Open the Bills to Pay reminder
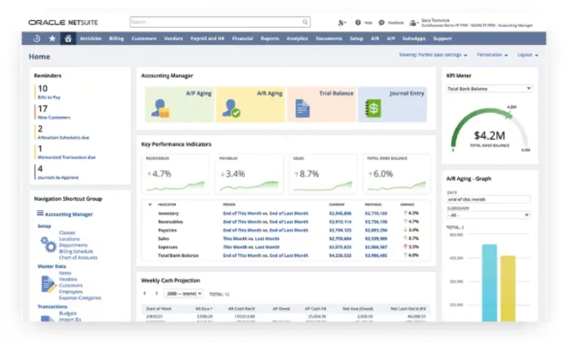 tap(49, 97)
